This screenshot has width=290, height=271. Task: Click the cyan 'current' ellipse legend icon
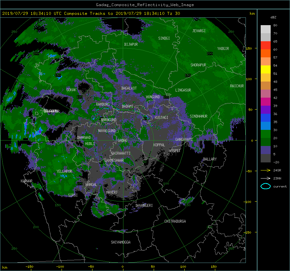point(266,186)
